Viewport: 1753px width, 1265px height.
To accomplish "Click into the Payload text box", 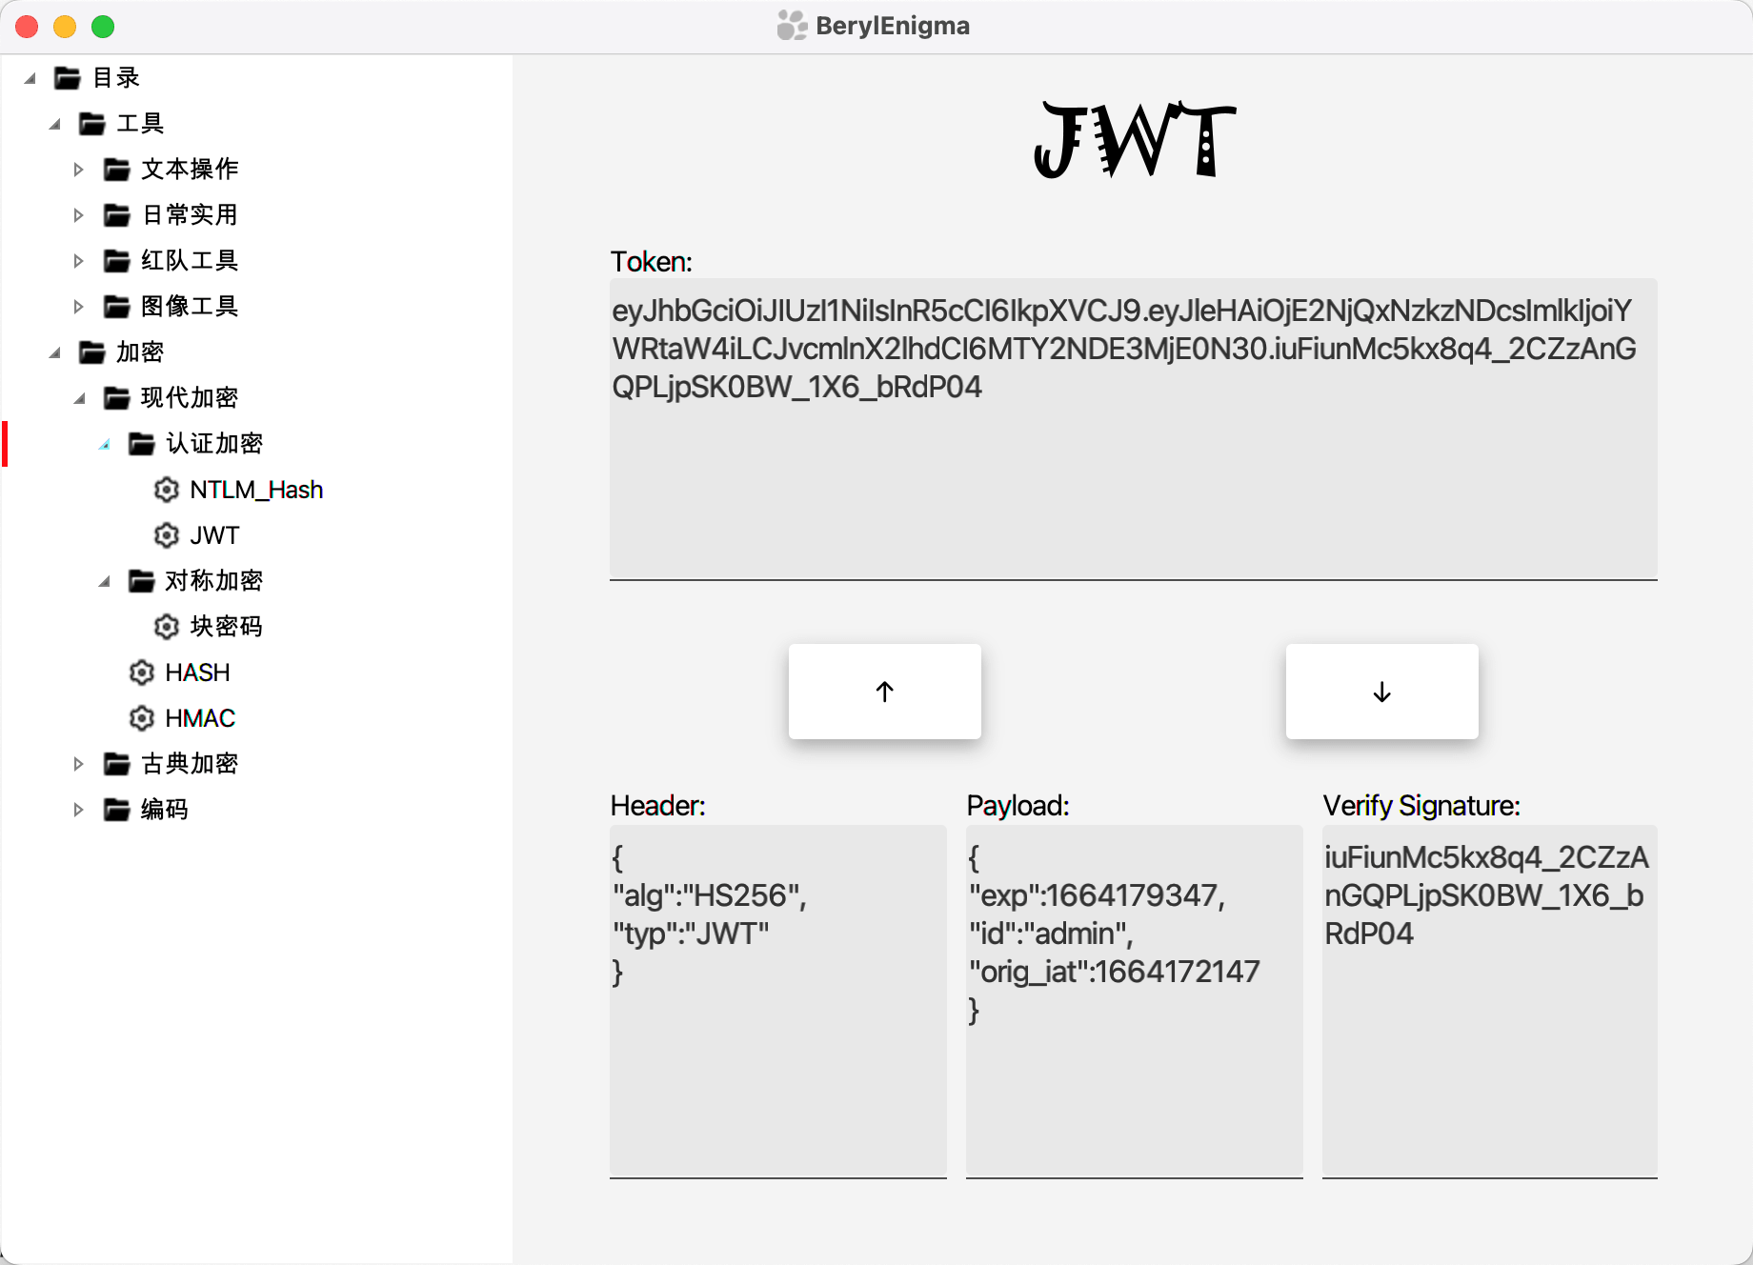I will (1134, 1086).
